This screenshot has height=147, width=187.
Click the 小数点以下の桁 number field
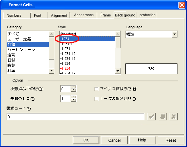[66, 89]
